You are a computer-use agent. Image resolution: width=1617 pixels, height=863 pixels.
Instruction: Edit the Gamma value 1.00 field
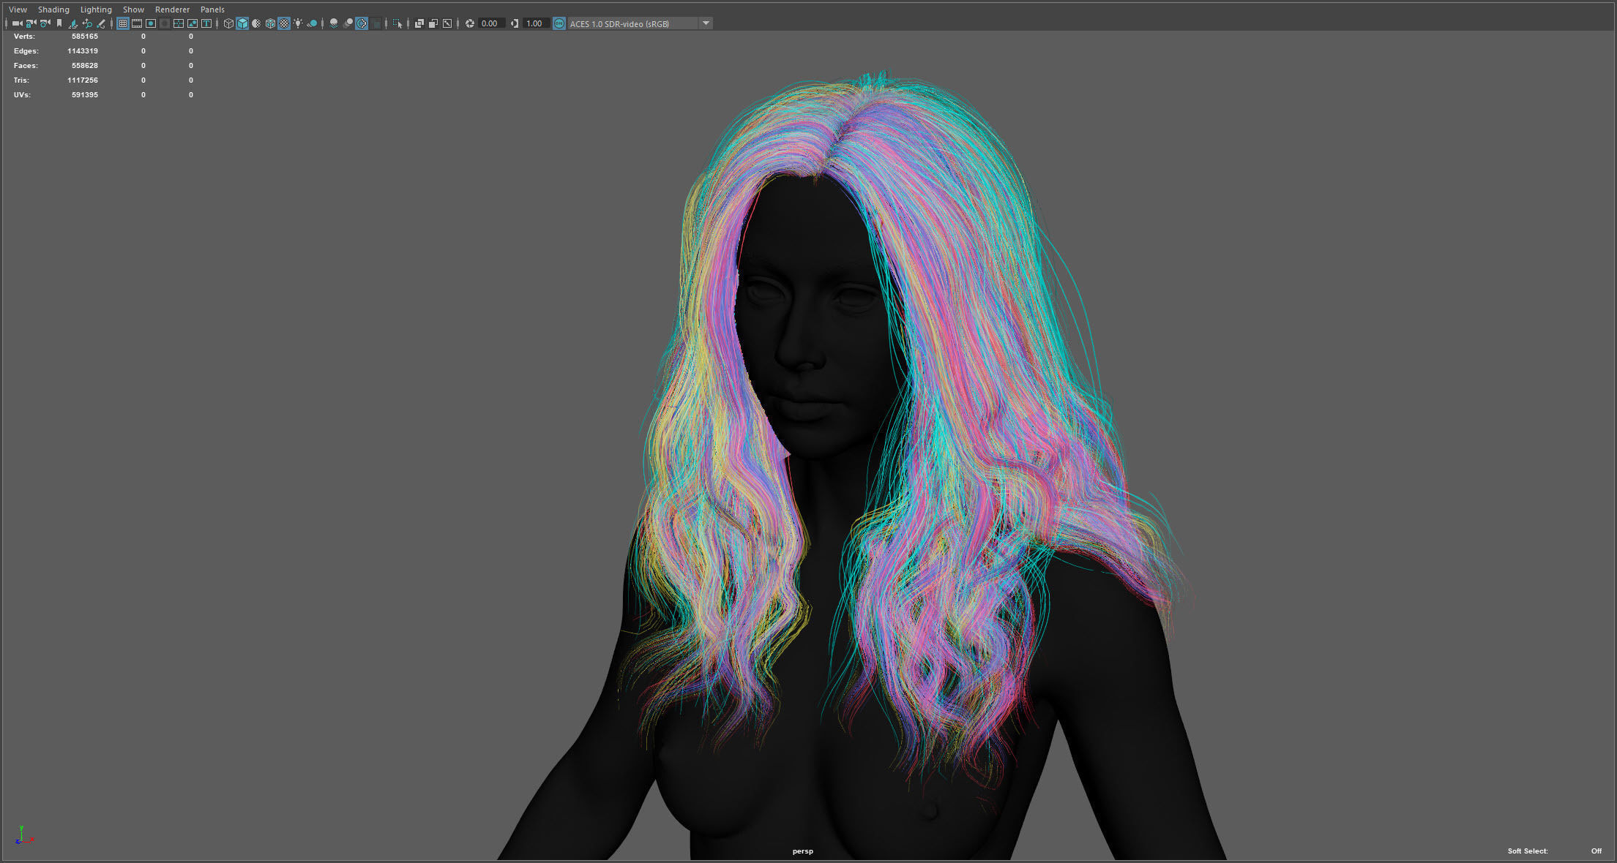[536, 23]
